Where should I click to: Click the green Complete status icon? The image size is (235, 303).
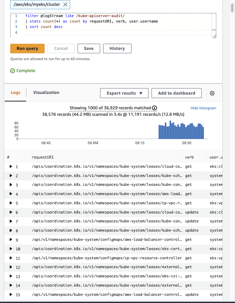tap(13, 71)
